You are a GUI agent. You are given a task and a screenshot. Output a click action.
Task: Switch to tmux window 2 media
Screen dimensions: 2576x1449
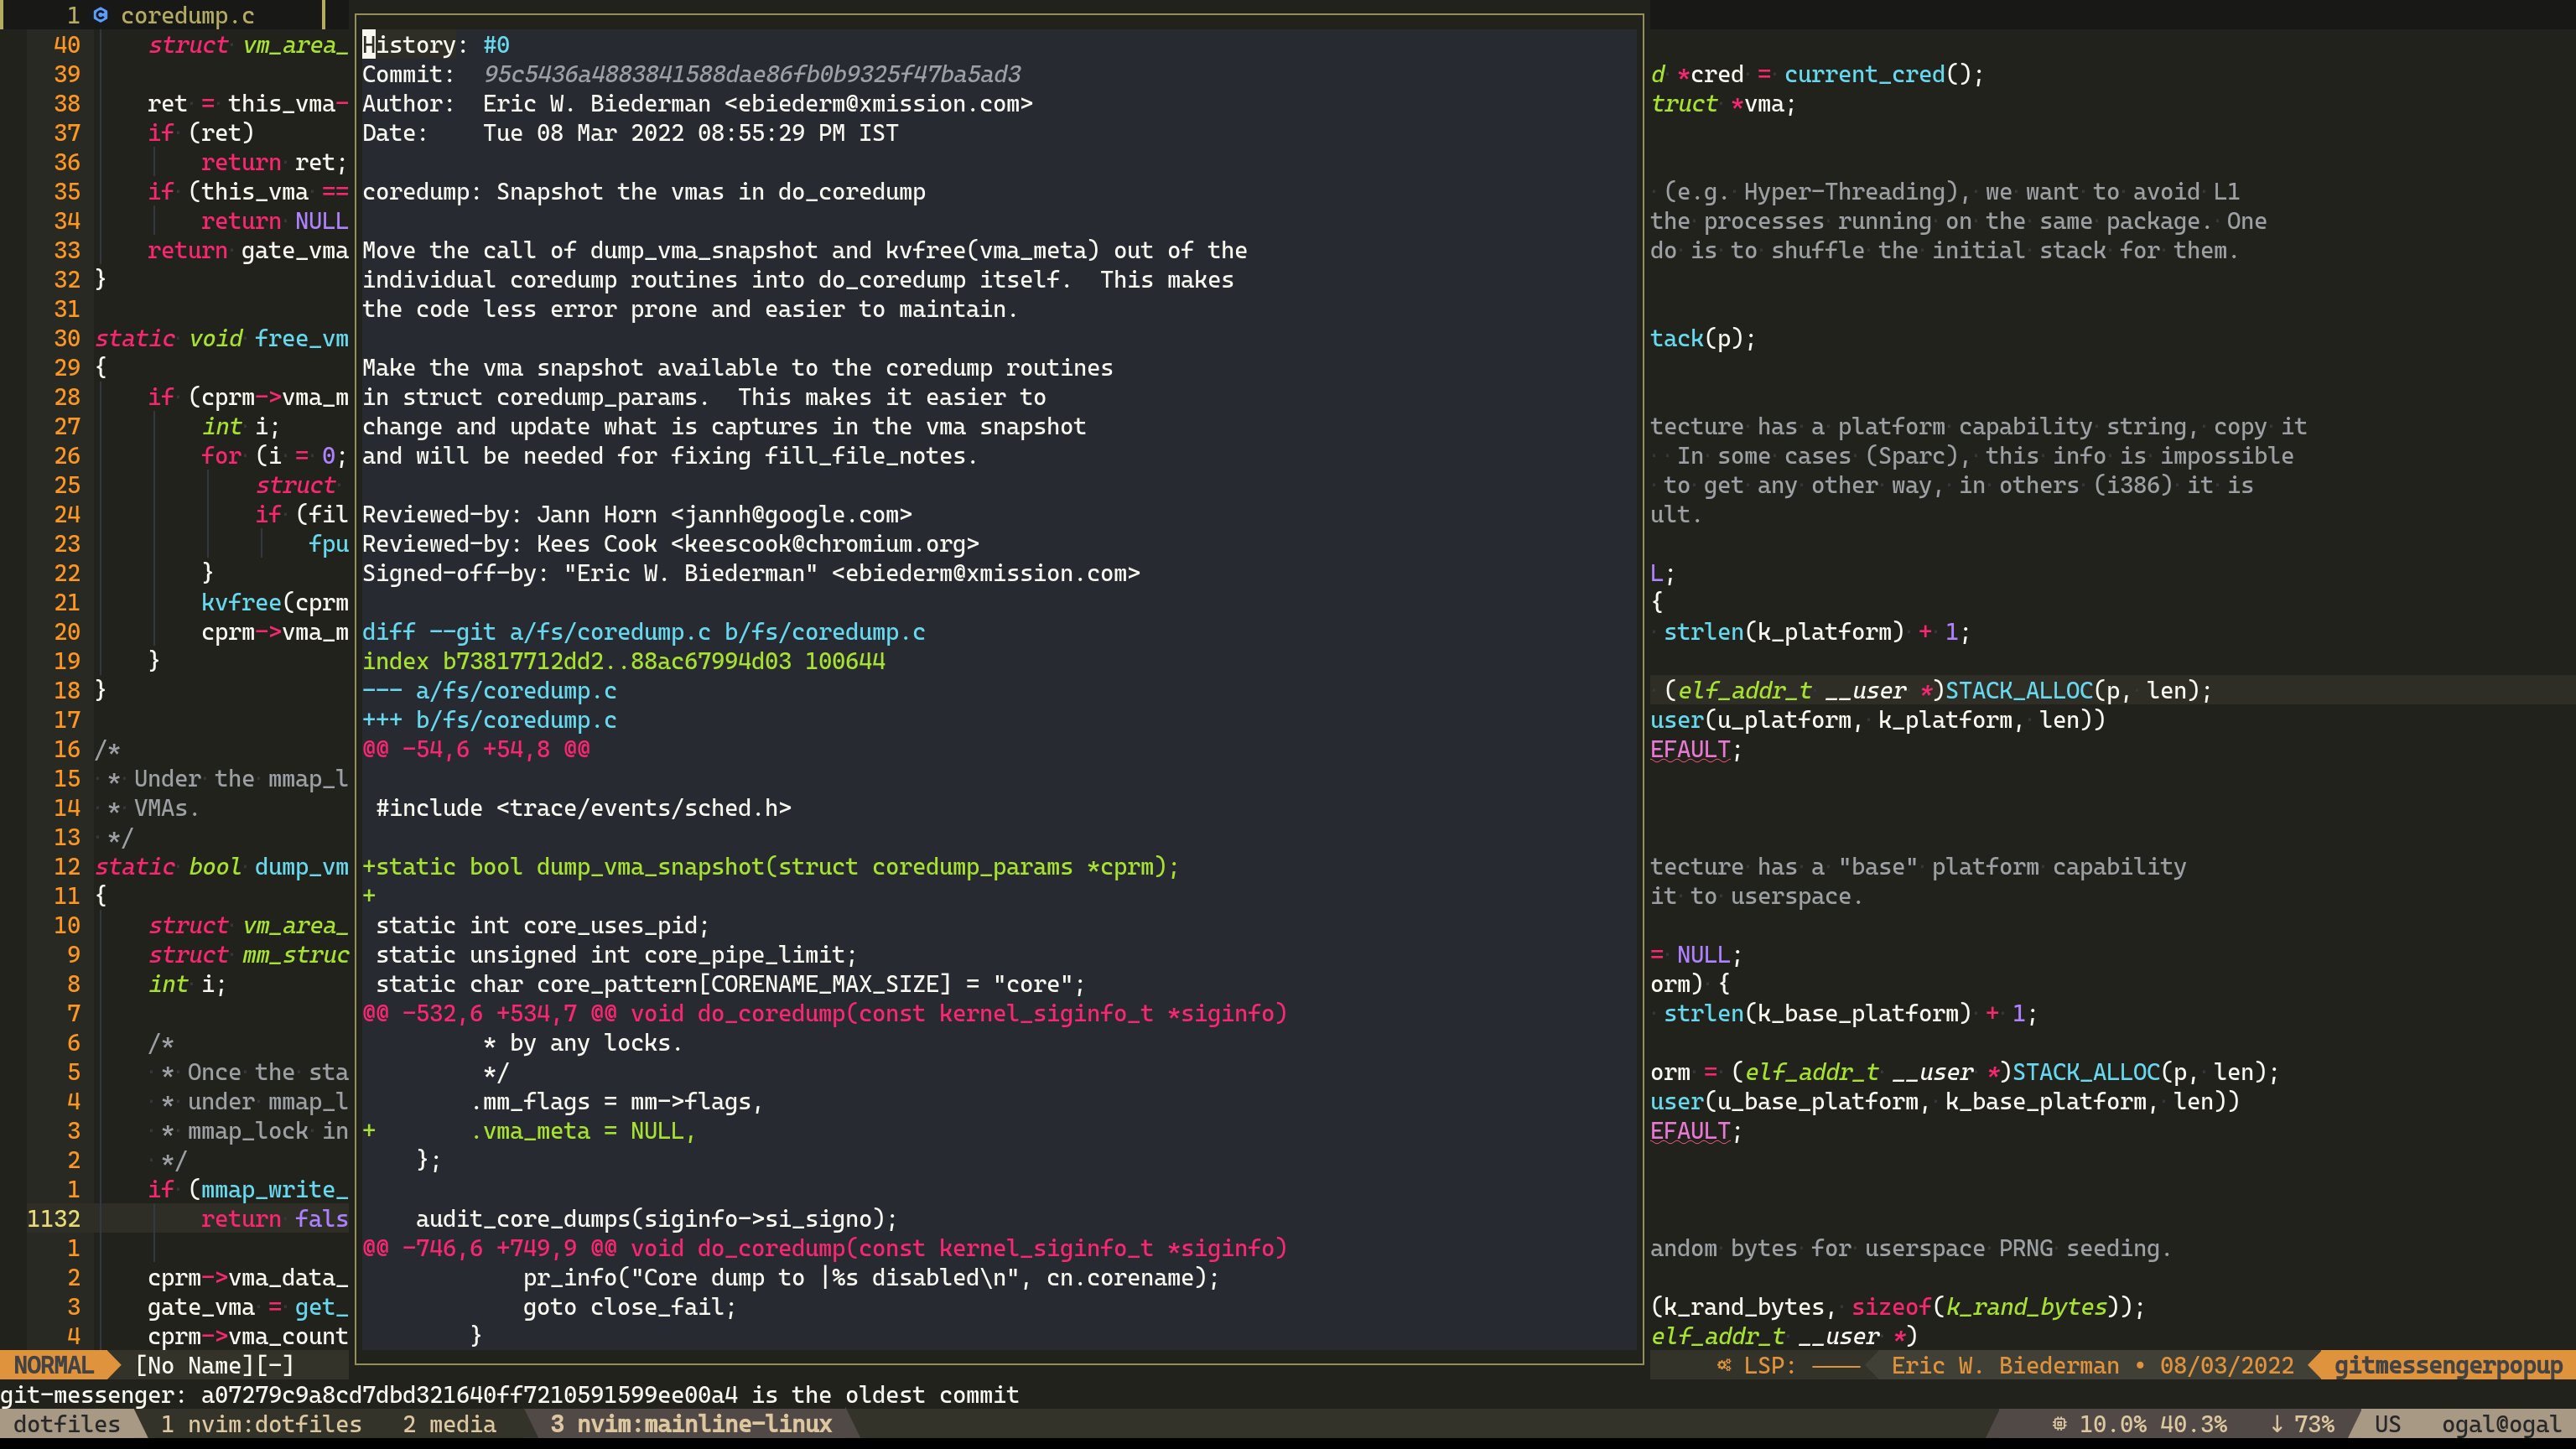[x=449, y=1424]
